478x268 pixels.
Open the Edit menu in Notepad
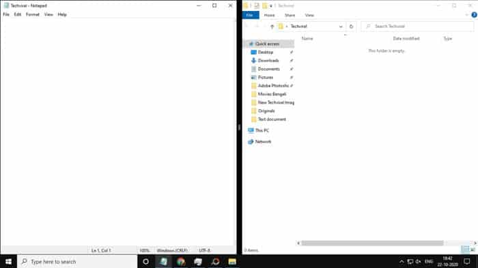point(17,14)
